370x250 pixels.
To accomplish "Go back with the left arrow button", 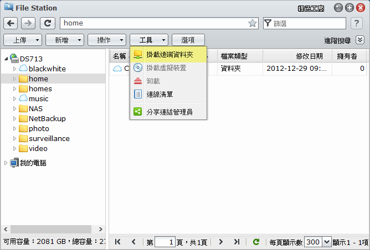I will [11, 23].
